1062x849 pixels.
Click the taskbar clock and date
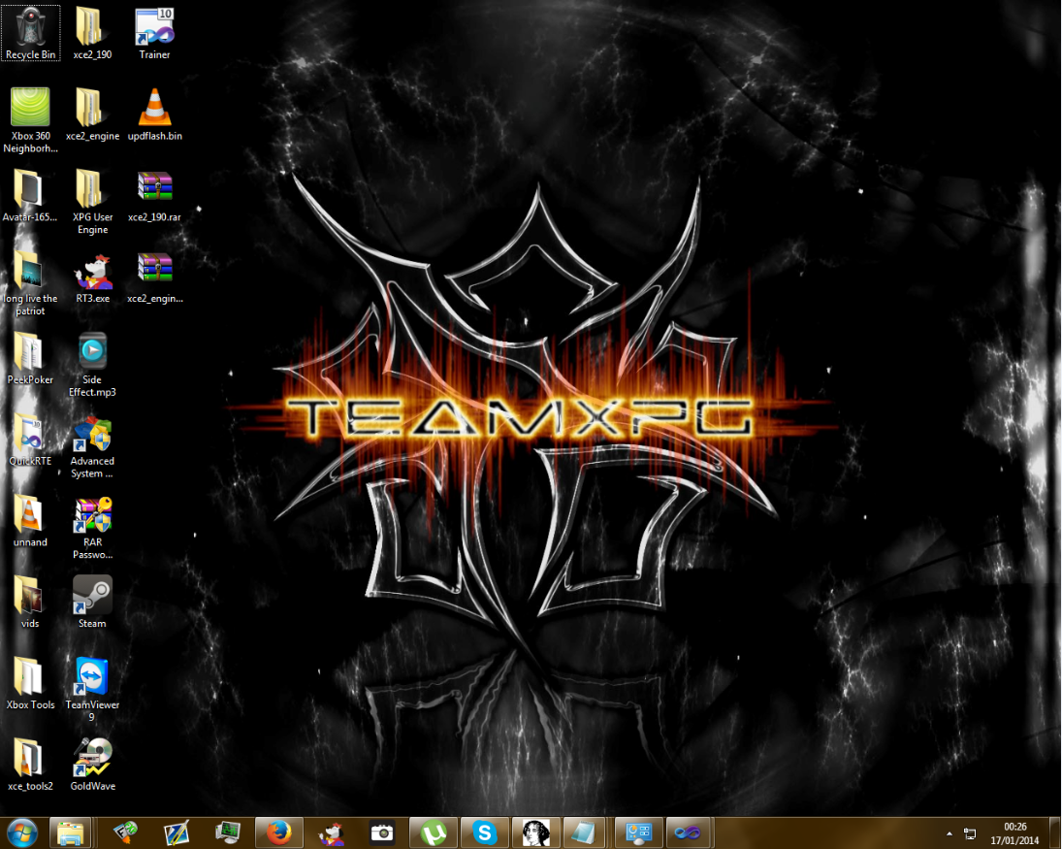1014,833
